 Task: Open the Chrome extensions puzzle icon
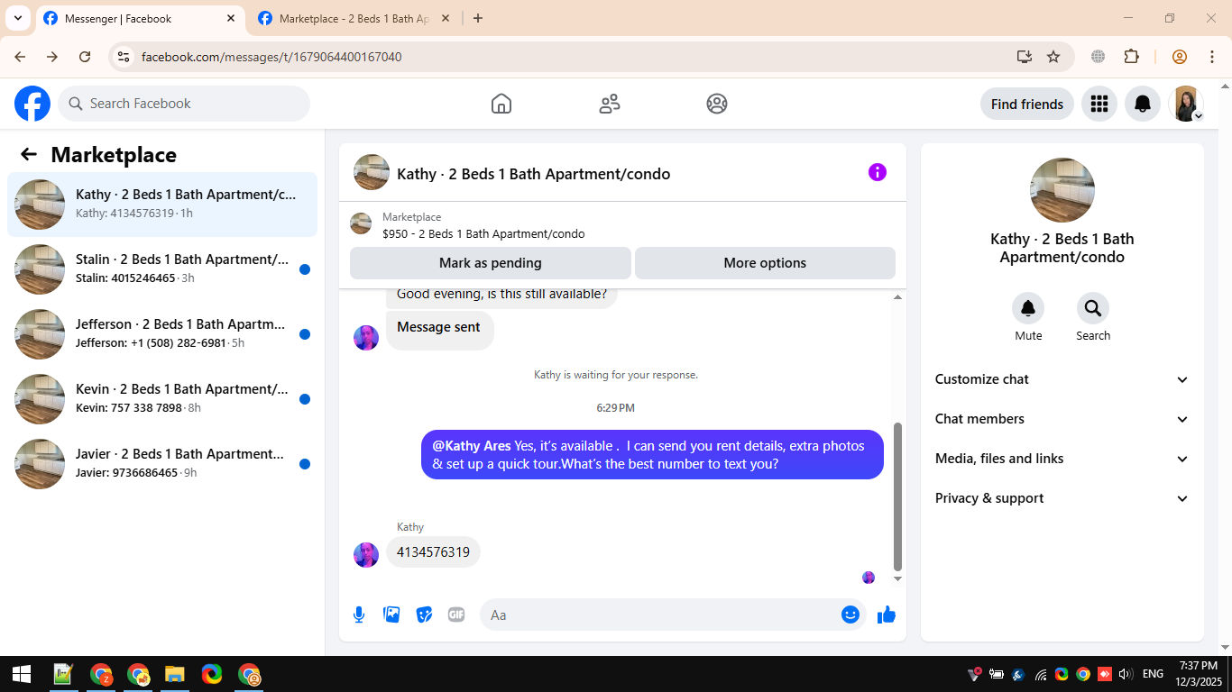[1132, 57]
